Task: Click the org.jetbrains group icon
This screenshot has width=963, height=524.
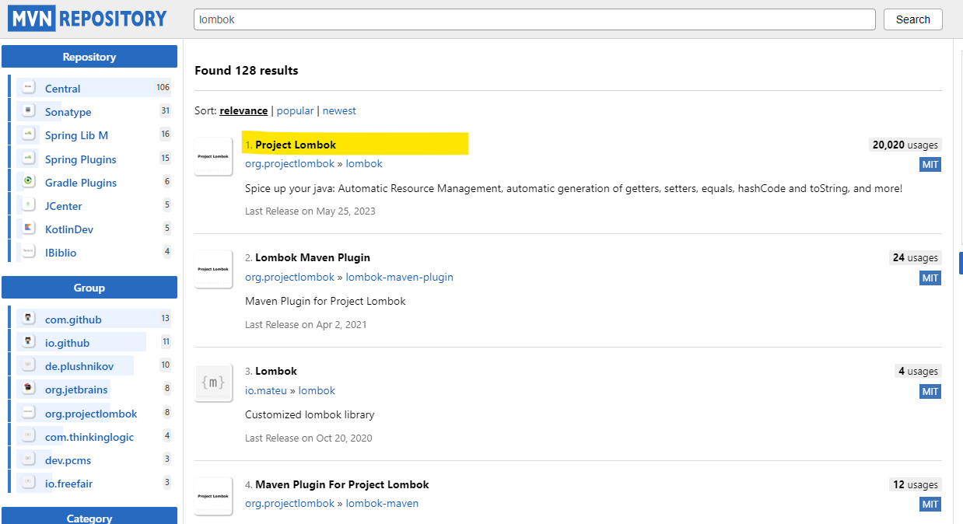Action: coord(28,389)
